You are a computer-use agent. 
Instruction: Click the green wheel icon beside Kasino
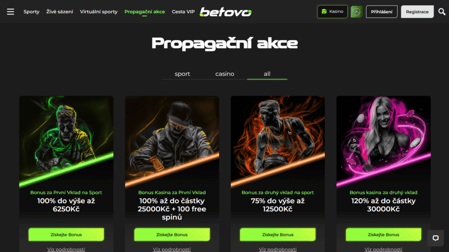click(x=356, y=12)
